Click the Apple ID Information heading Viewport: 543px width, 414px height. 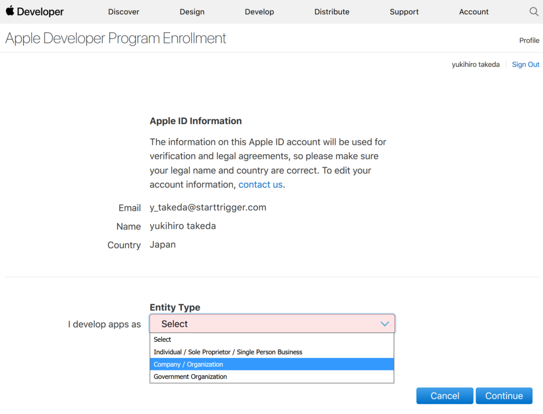[196, 121]
